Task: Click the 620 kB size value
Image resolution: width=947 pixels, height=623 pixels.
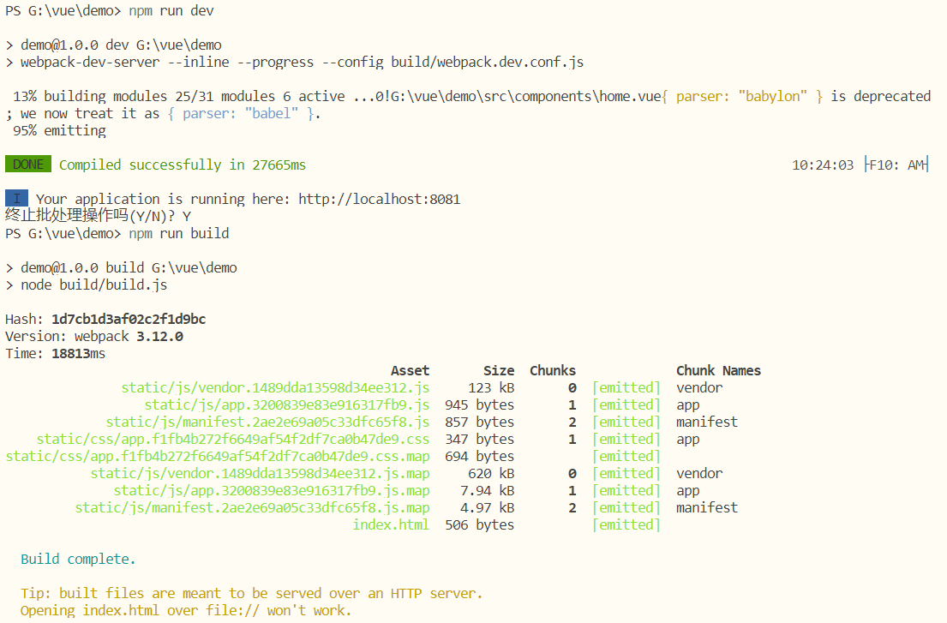Action: 491,474
